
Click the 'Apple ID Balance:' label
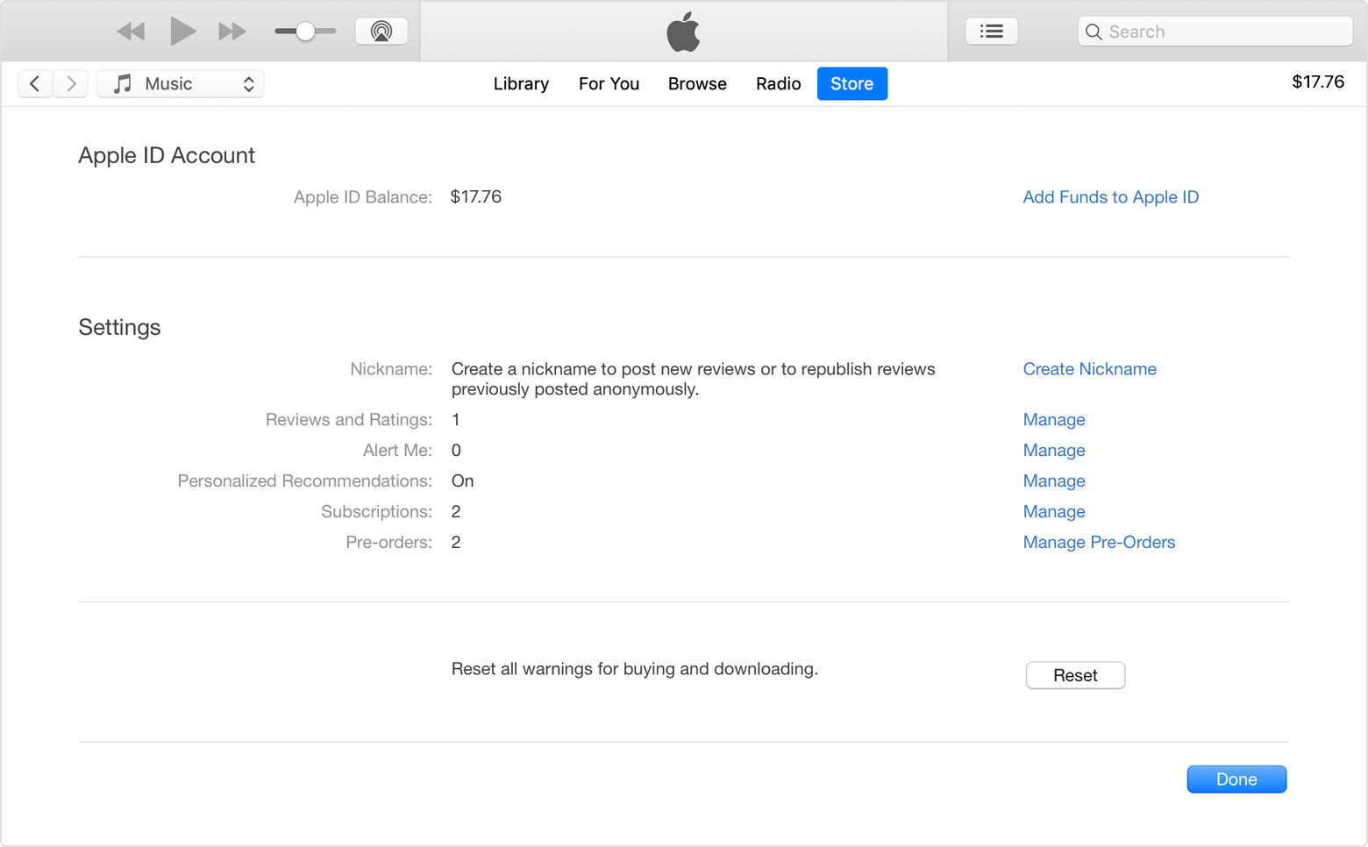point(362,197)
